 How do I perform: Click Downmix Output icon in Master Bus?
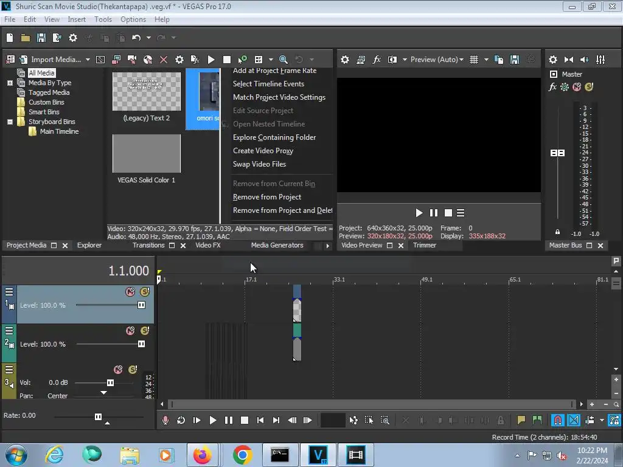click(569, 60)
